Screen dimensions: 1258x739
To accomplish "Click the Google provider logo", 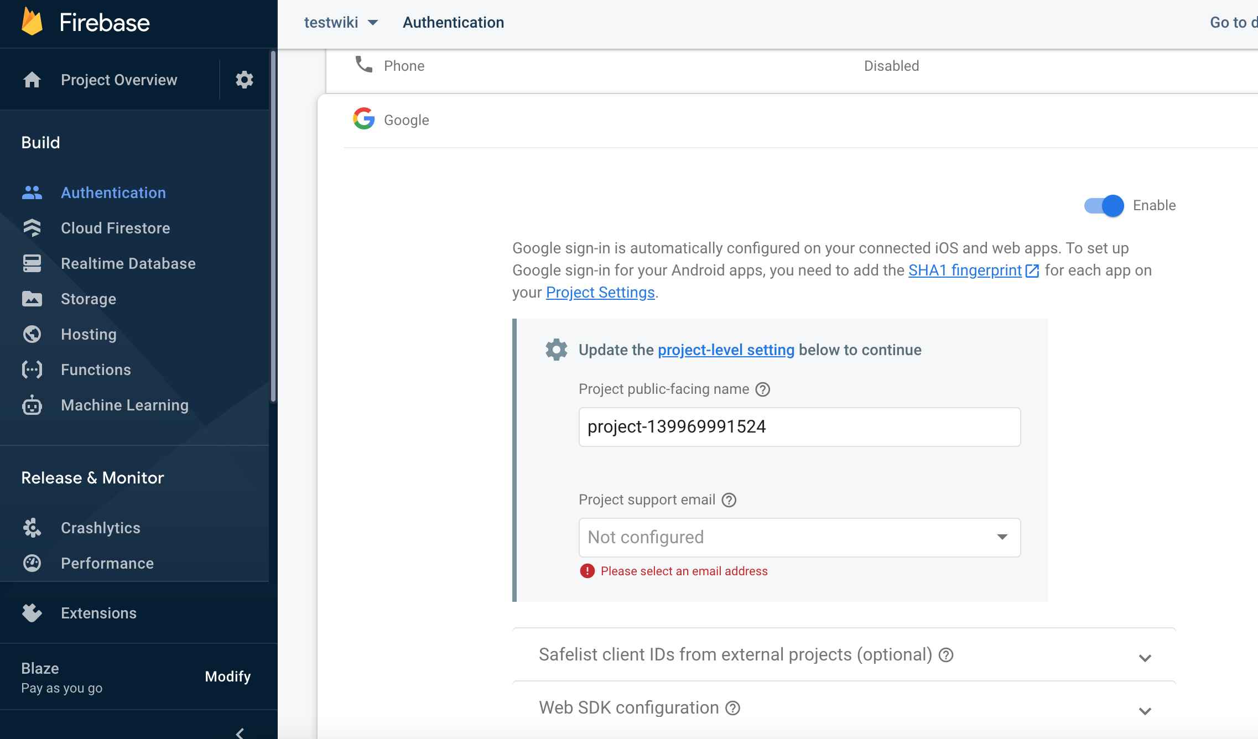I will point(363,119).
